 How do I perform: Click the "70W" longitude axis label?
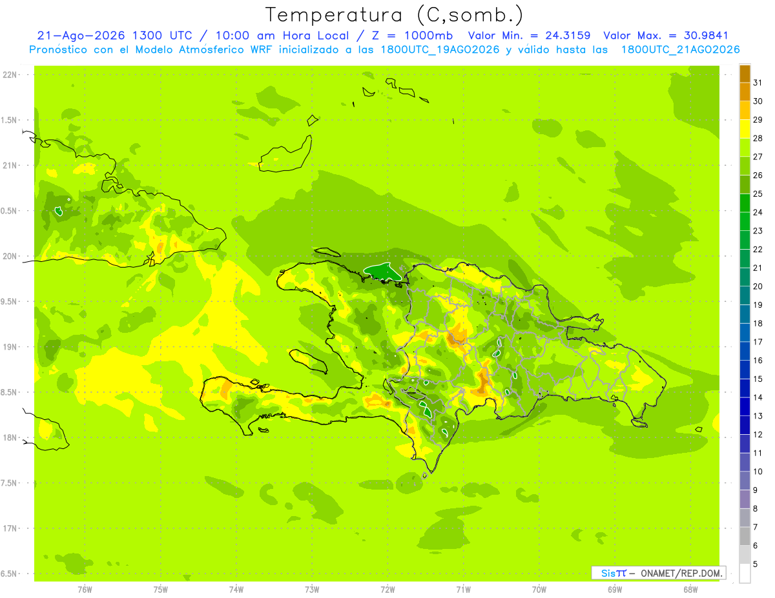click(x=539, y=589)
